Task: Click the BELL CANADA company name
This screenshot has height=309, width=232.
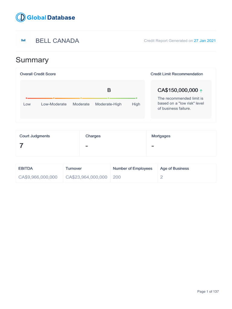Action: [57, 41]
